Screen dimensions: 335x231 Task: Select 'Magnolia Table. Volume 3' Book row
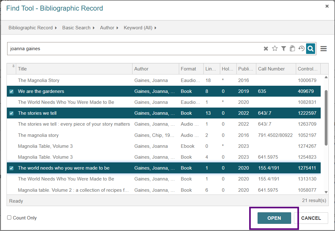click(x=164, y=157)
